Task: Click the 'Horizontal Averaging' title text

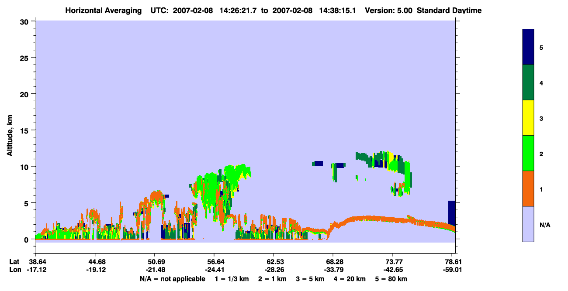Action: click(103, 10)
